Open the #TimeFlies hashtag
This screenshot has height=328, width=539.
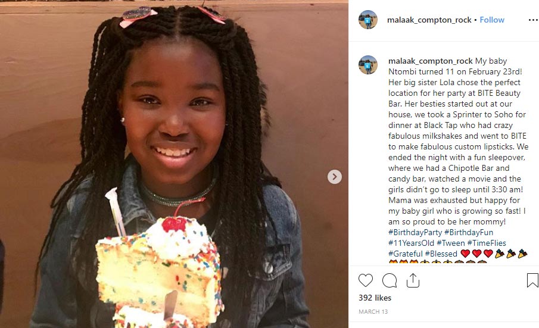click(x=487, y=243)
